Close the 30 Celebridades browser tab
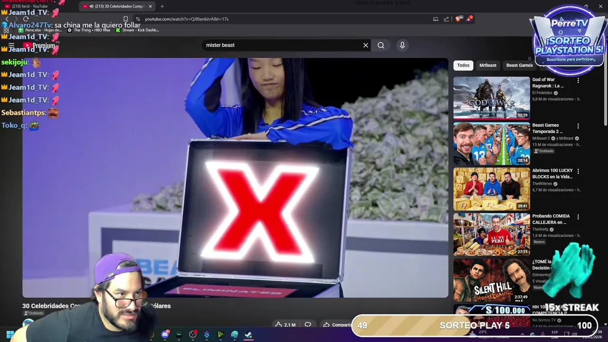Image resolution: width=608 pixels, height=342 pixels. [x=151, y=6]
